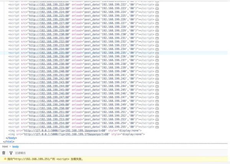The height and width of the screenshot is (164, 230).
Task: Click the filter funnel icon in console
Action: (11, 153)
